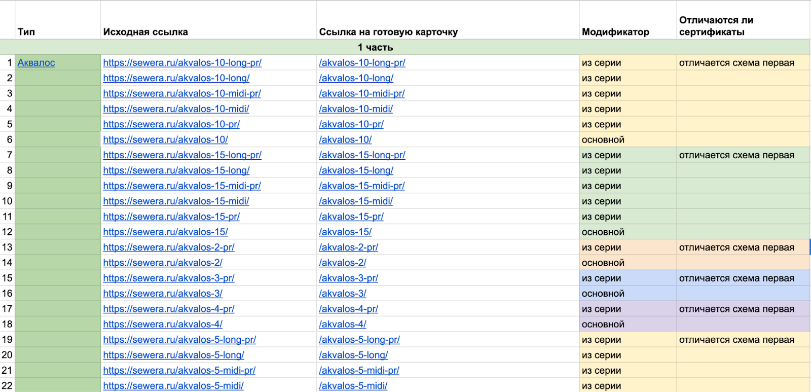Image resolution: width=811 pixels, height=392 pixels.
Task: Open card link /akvalos-3-pr/
Action: point(349,278)
